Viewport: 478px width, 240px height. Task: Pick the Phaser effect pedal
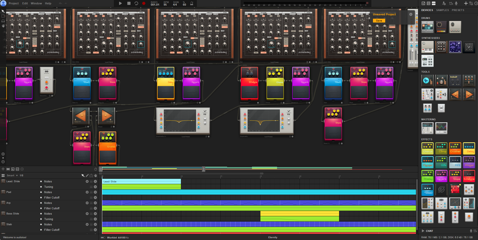469,162
